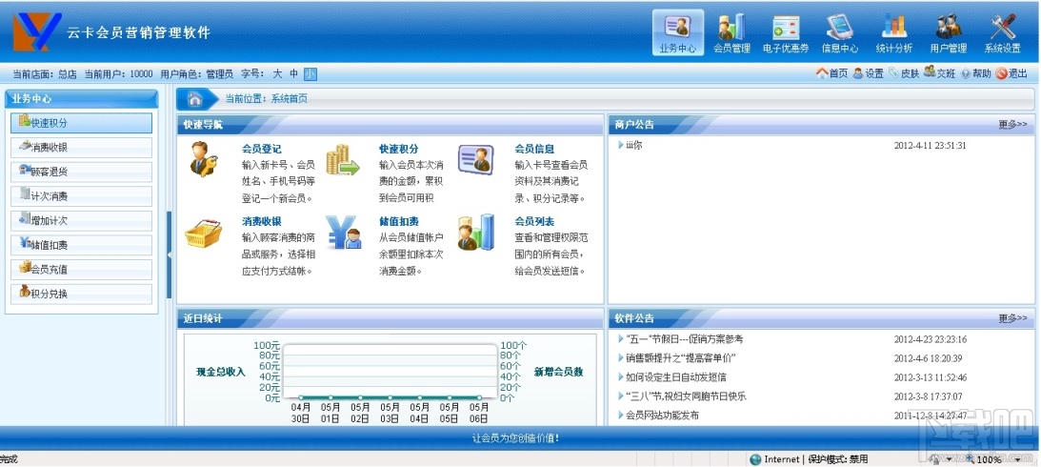Screen dimensions: 1041x467
Task: Click 退出 to log out
Action: pos(1011,73)
